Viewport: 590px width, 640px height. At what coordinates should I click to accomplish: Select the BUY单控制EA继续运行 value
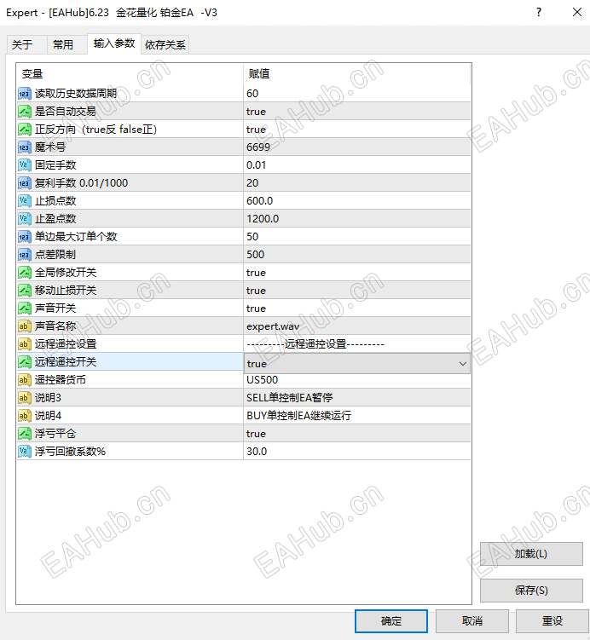pyautogui.click(x=357, y=416)
